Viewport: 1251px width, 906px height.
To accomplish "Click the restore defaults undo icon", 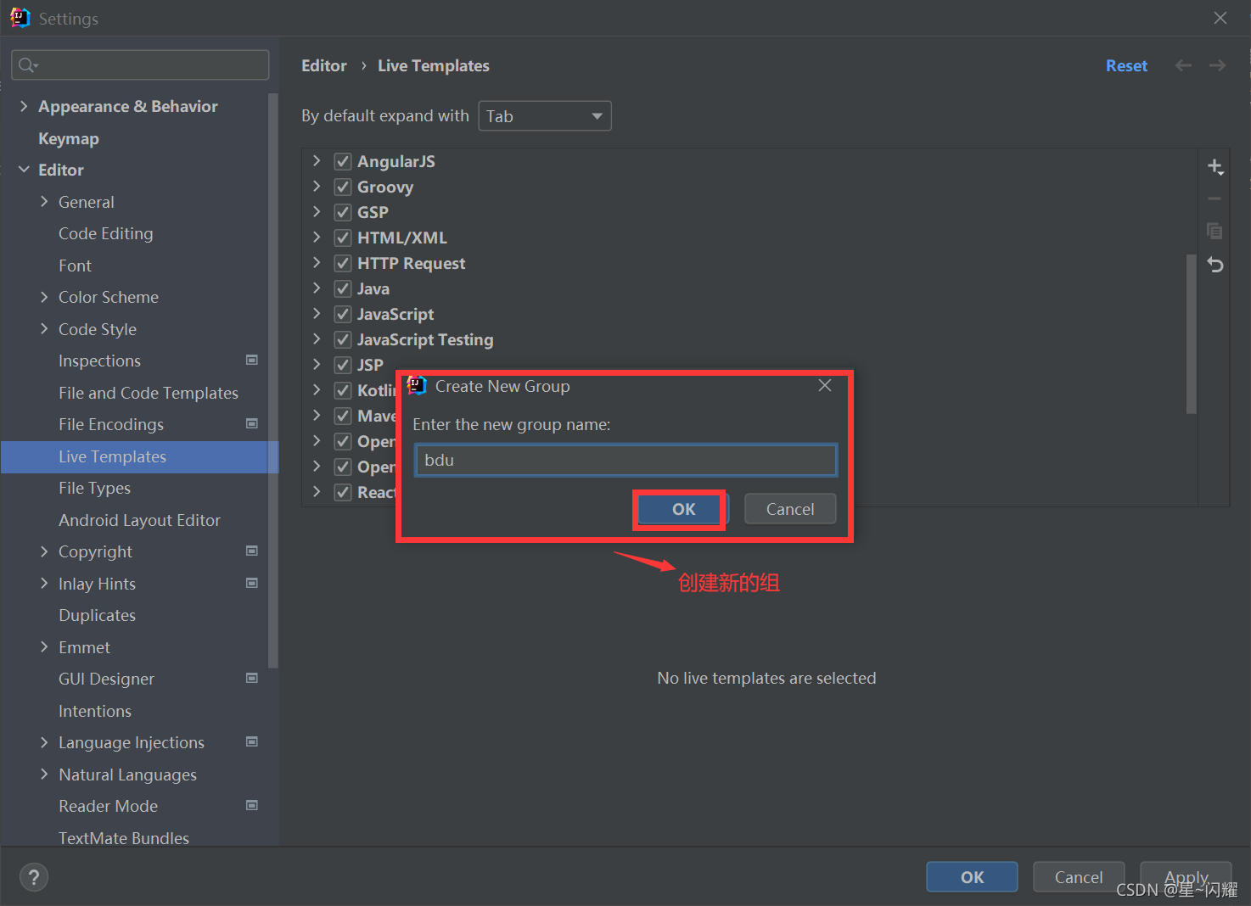I will [1215, 265].
